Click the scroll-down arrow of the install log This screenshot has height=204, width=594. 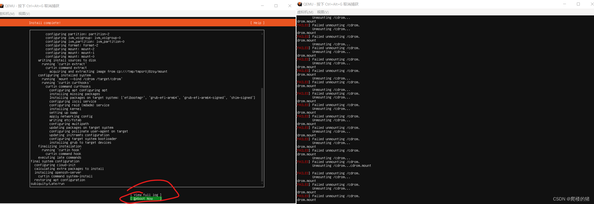click(262, 183)
